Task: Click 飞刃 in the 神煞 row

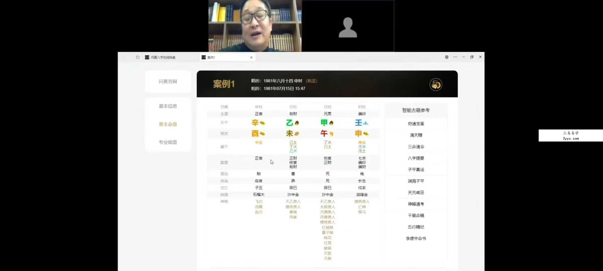Action: coord(259,201)
